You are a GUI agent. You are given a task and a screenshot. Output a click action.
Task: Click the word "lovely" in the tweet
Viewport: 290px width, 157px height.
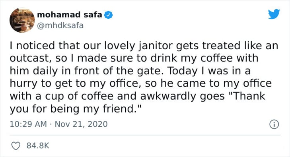click(120, 46)
